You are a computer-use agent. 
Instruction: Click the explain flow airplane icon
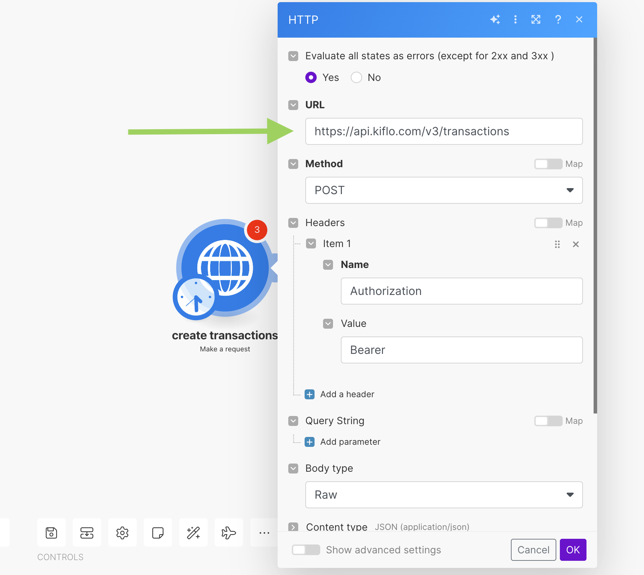[229, 533]
